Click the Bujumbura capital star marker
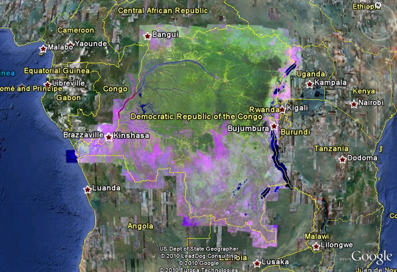The width and height of the screenshot is (397, 272). pyautogui.click(x=274, y=126)
